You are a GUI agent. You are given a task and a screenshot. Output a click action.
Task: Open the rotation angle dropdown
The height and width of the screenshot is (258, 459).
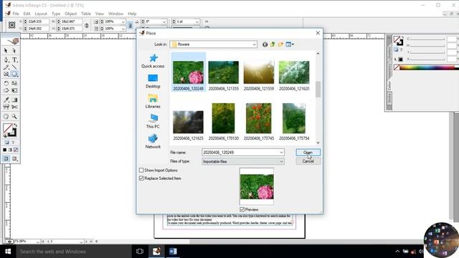click(164, 21)
